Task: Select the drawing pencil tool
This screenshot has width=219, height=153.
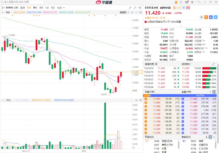Action: tap(130, 8)
